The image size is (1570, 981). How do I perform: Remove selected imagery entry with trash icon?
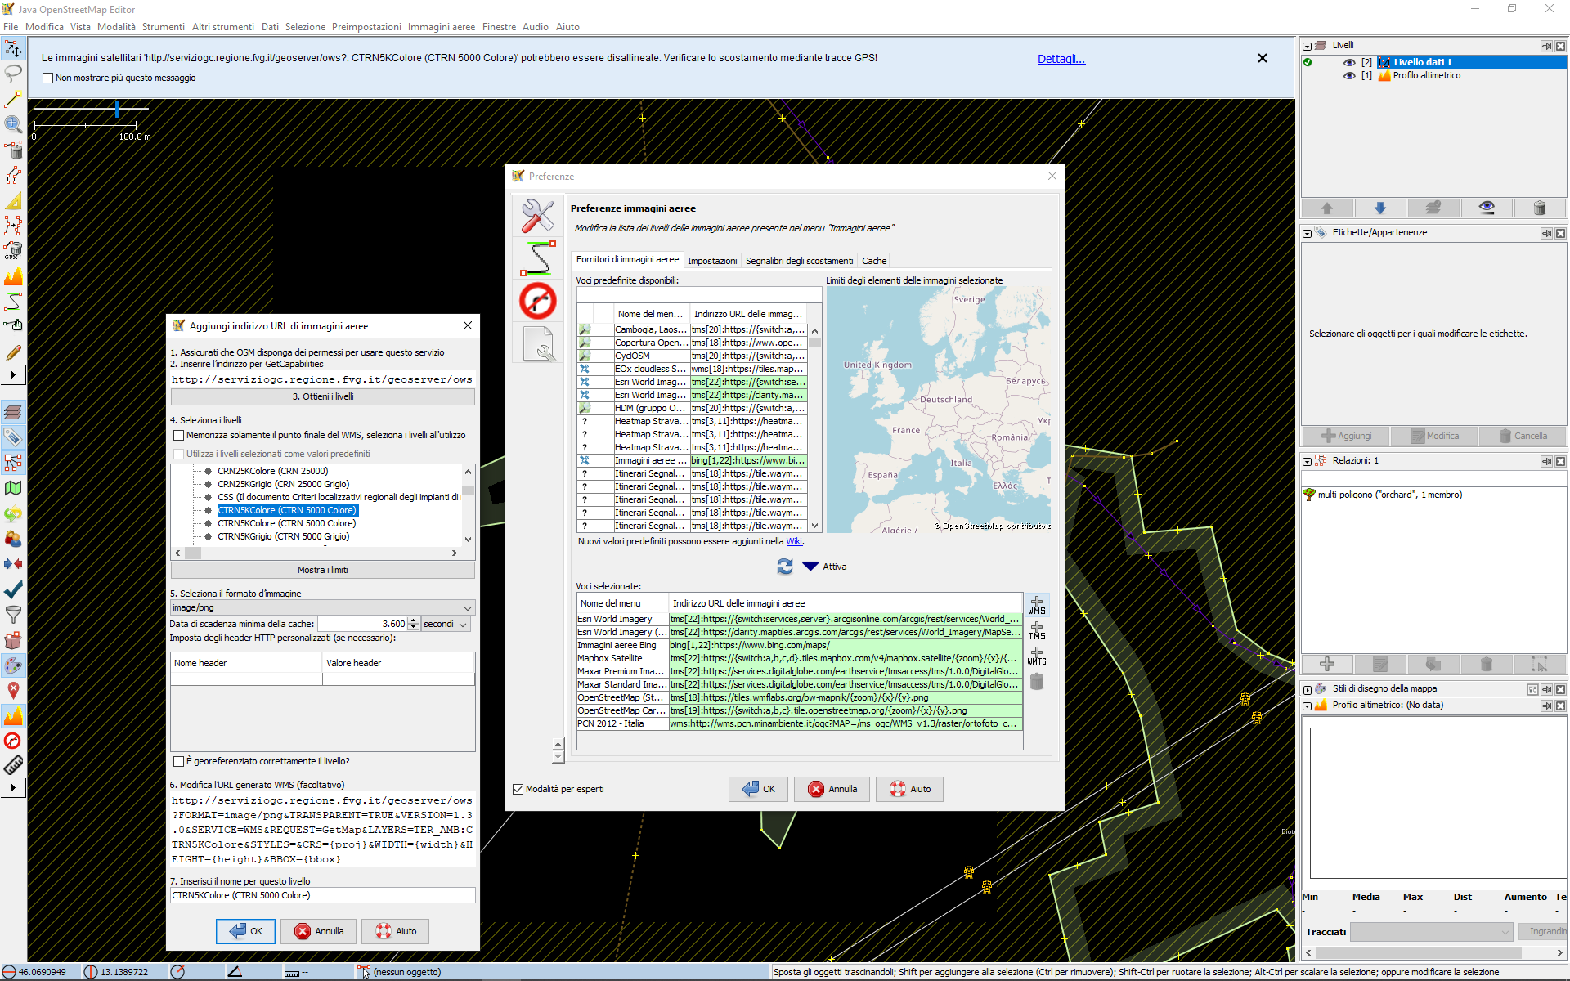[1037, 681]
